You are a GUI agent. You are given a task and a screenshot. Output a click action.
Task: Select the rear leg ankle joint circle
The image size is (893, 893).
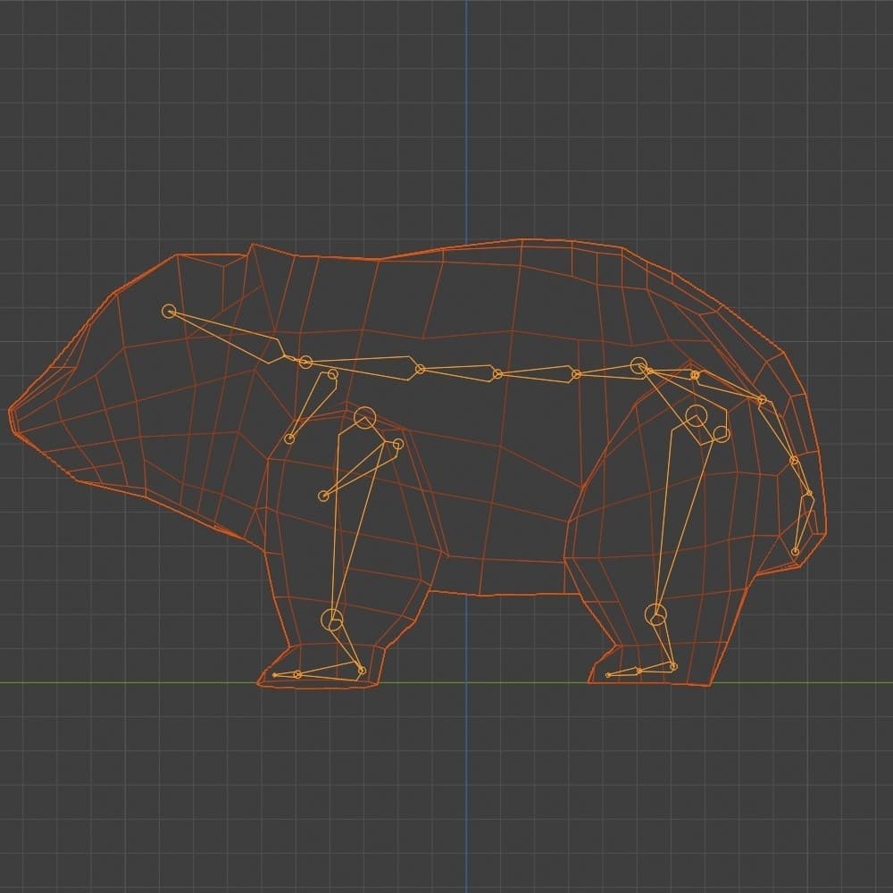pyautogui.click(x=656, y=615)
